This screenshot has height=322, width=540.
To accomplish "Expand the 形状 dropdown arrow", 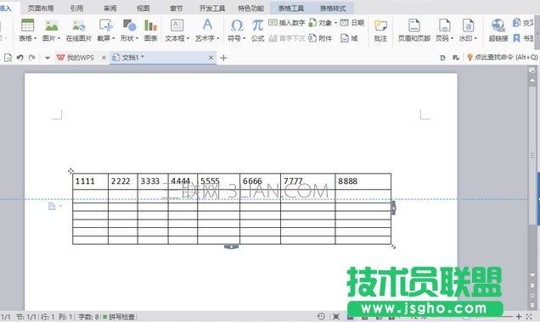I will pos(137,38).
